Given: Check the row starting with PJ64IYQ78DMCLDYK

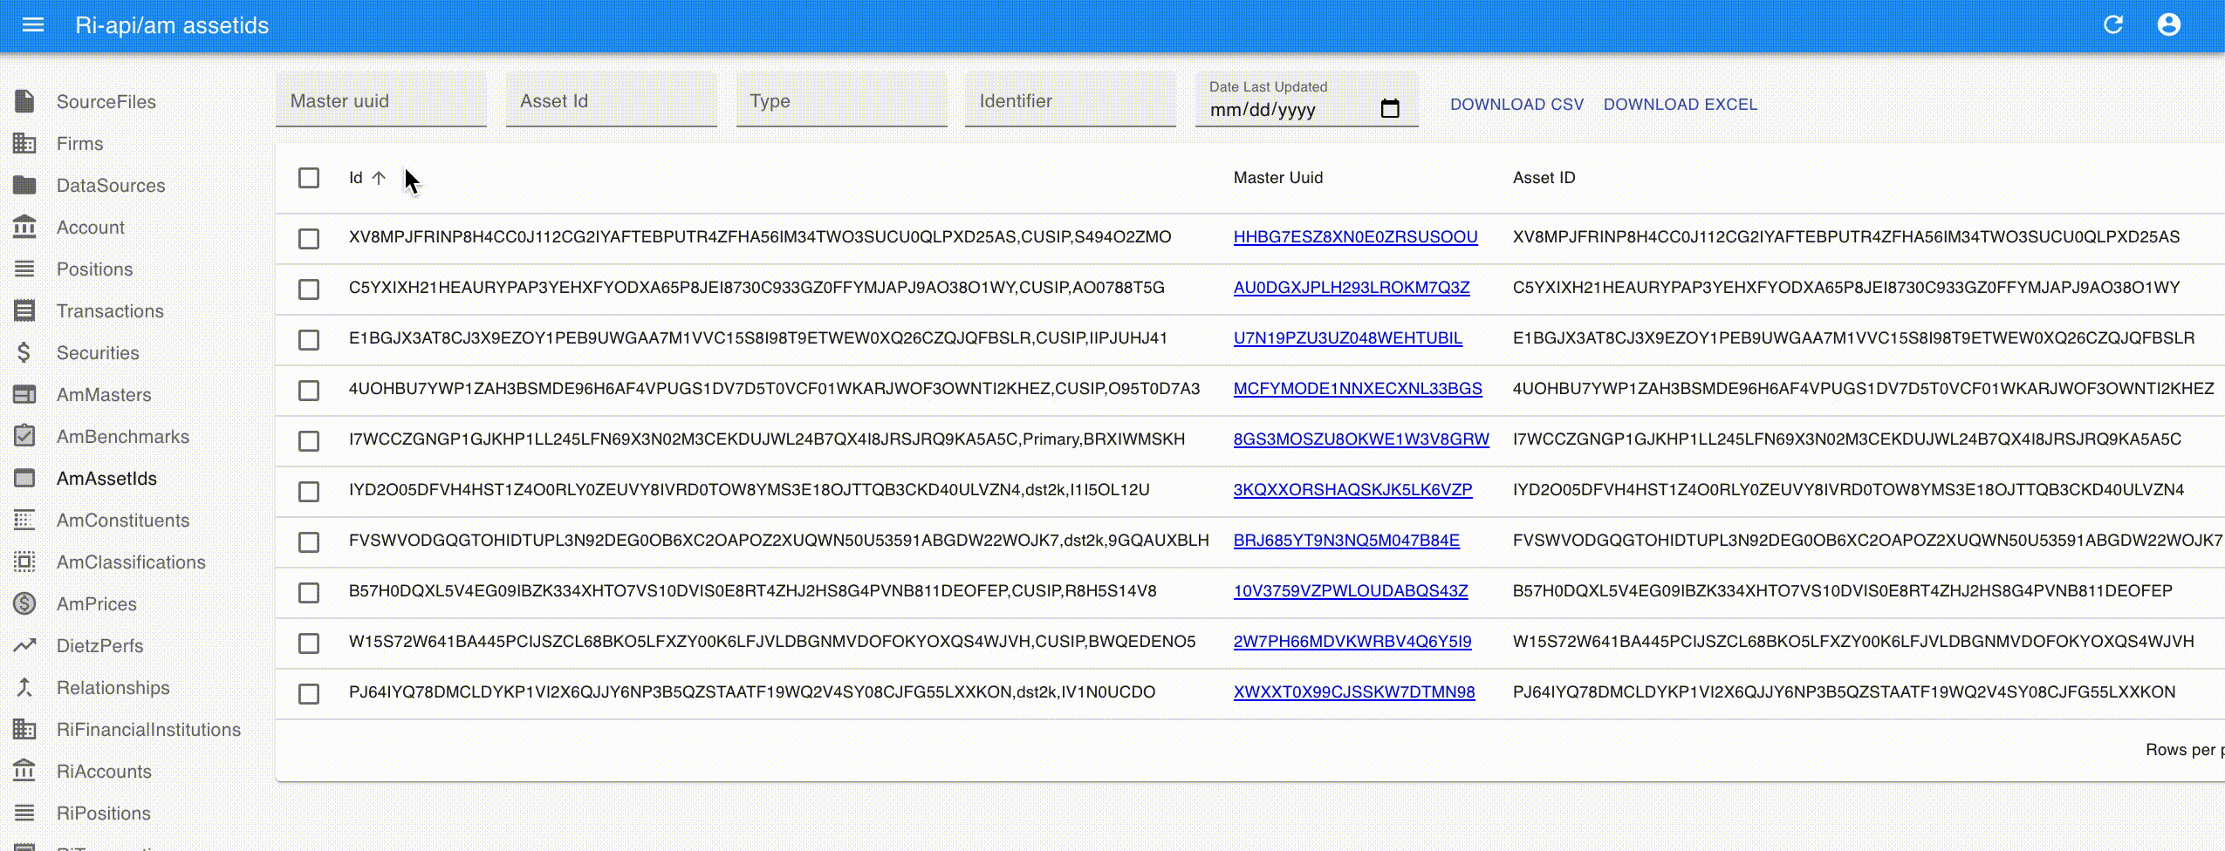Looking at the screenshot, I should 309,693.
